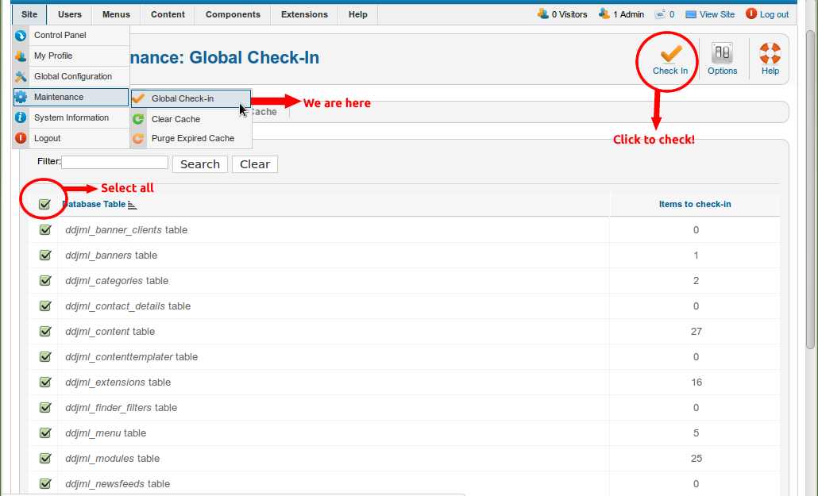Viewport: 818px width, 496px height.
Task: Toggle the select-all checkbox
Action: pos(44,204)
